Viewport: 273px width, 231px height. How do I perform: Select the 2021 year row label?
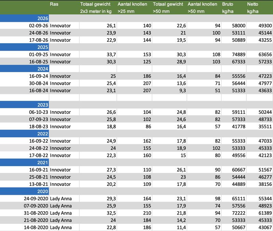24,162
